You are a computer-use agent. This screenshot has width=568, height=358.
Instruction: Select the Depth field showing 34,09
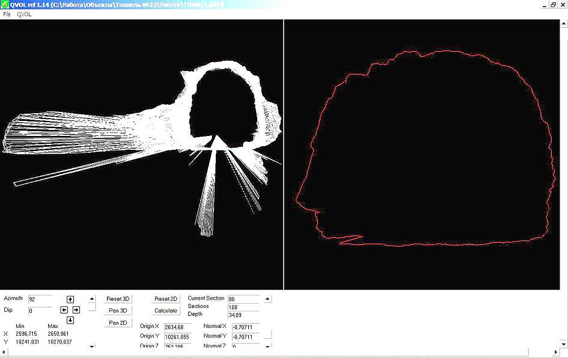pyautogui.click(x=243, y=315)
